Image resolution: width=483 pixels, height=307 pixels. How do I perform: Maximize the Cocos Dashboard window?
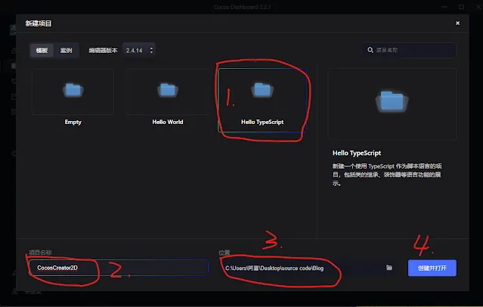click(461, 7)
